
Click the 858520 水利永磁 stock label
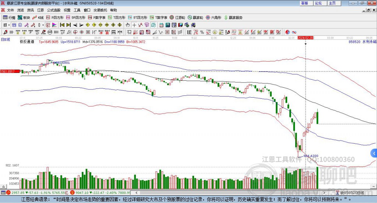point(362,42)
